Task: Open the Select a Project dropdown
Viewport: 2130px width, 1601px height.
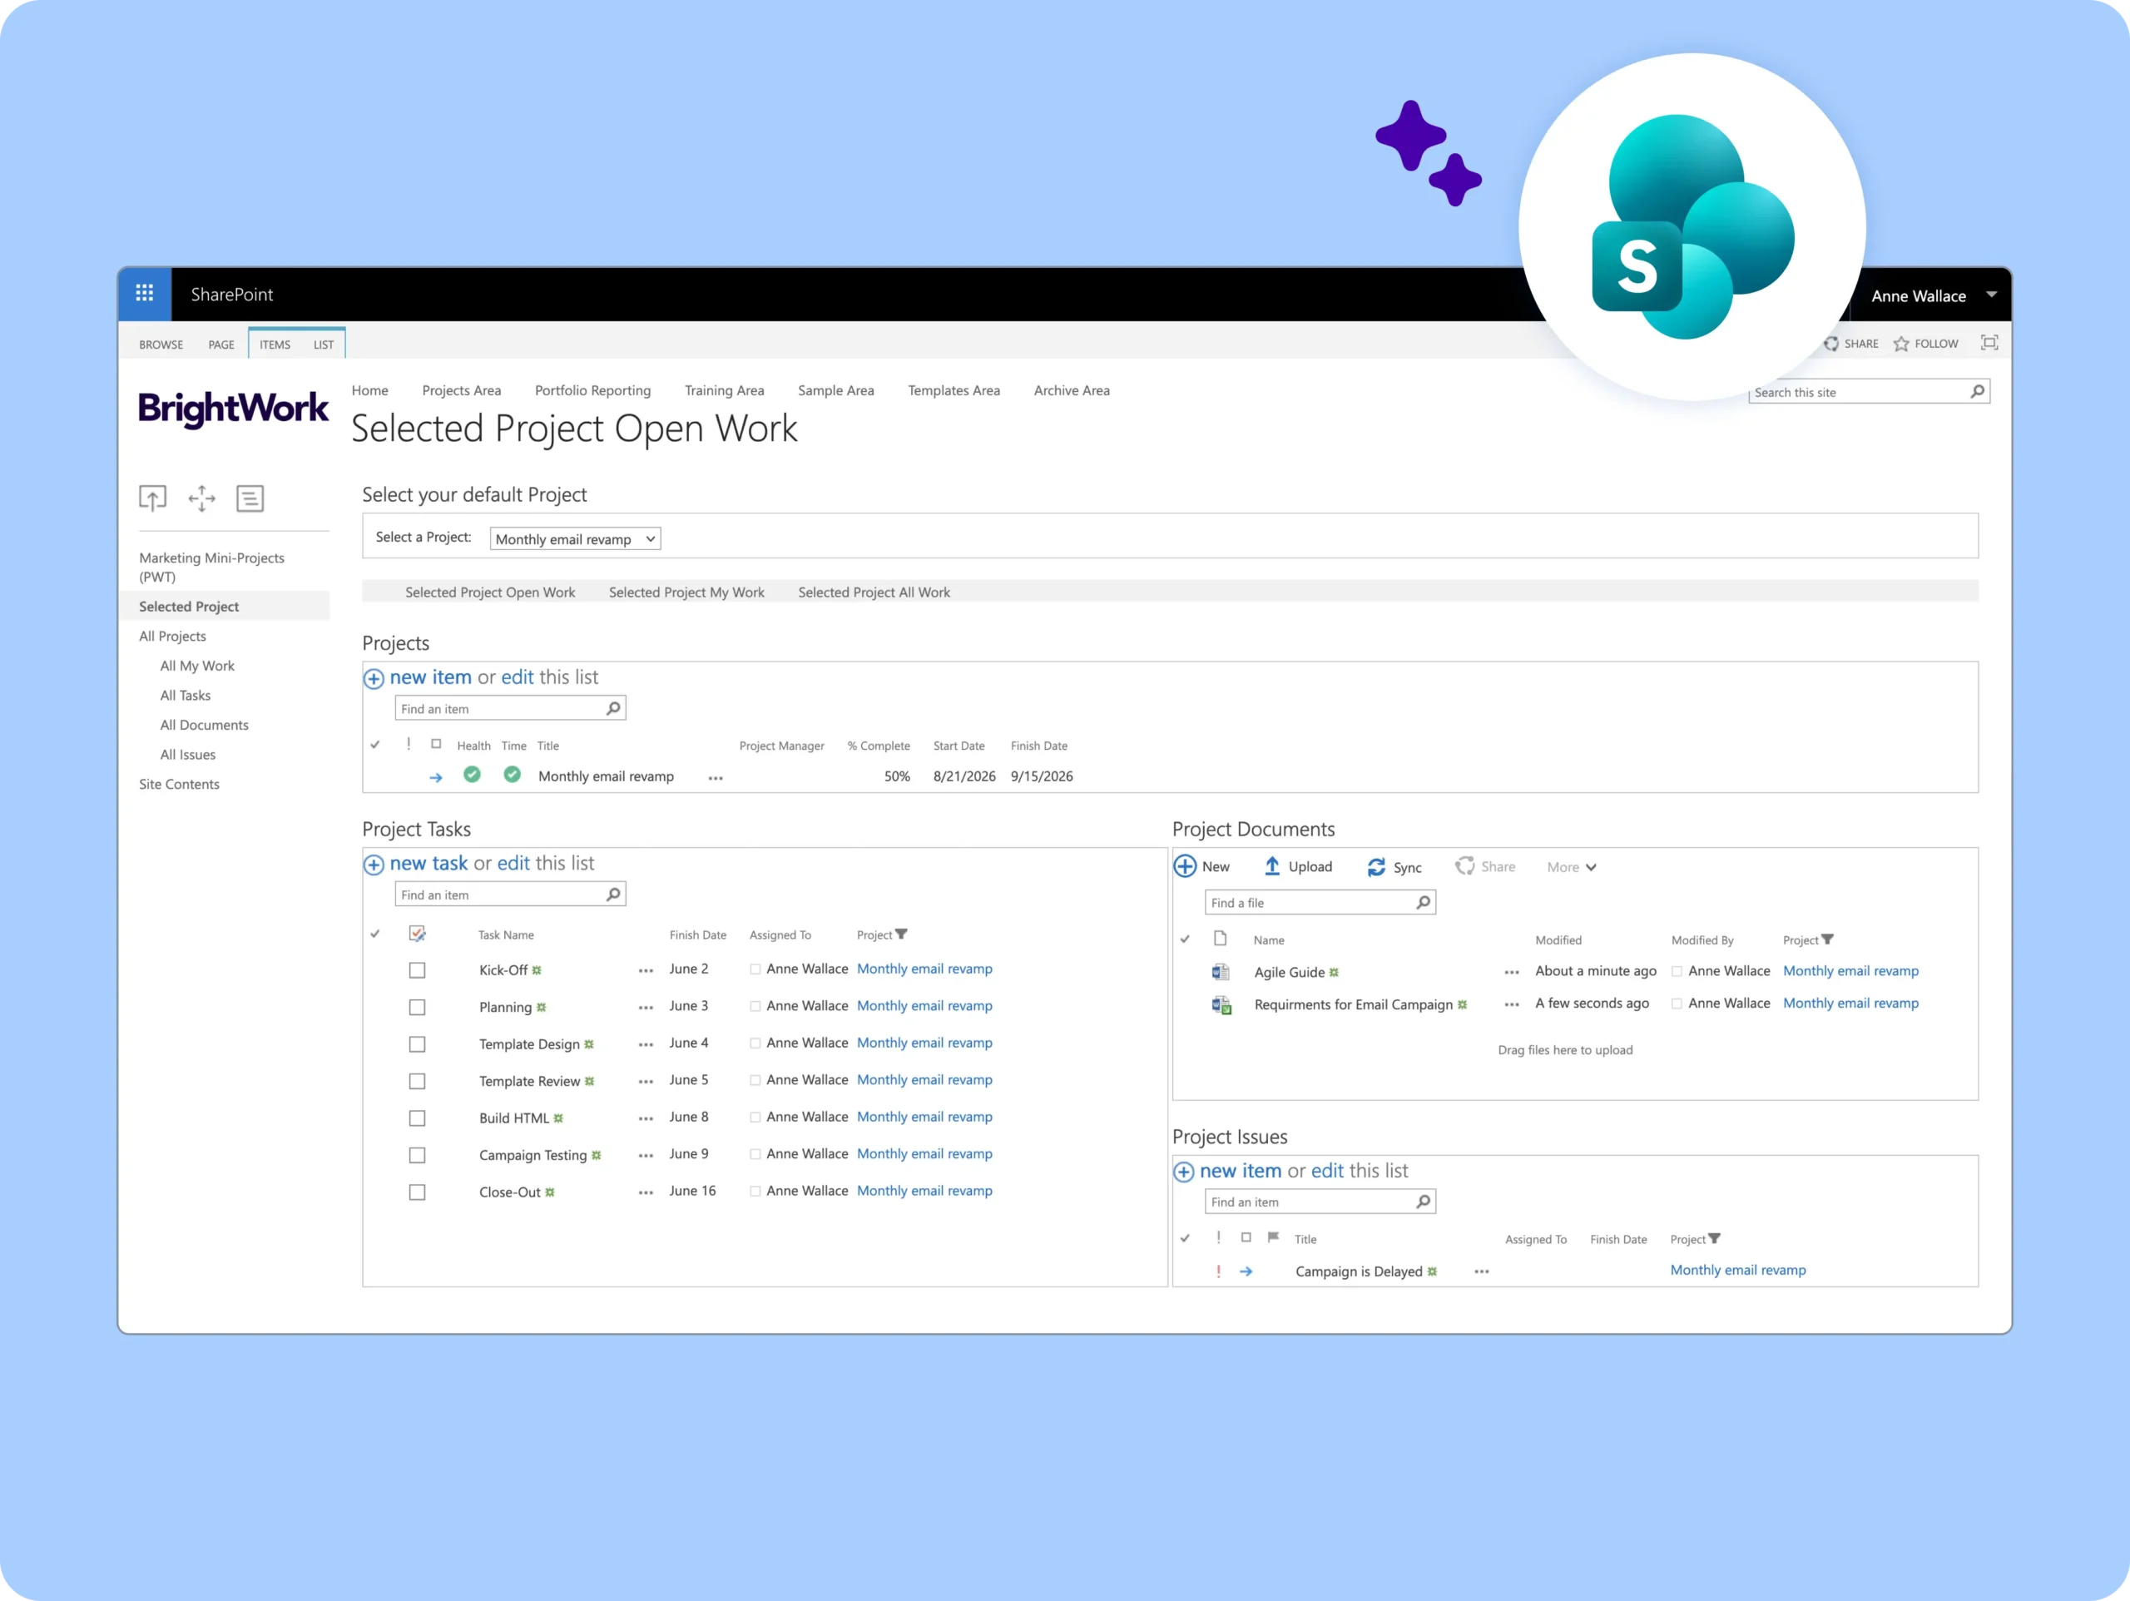Action: point(575,539)
